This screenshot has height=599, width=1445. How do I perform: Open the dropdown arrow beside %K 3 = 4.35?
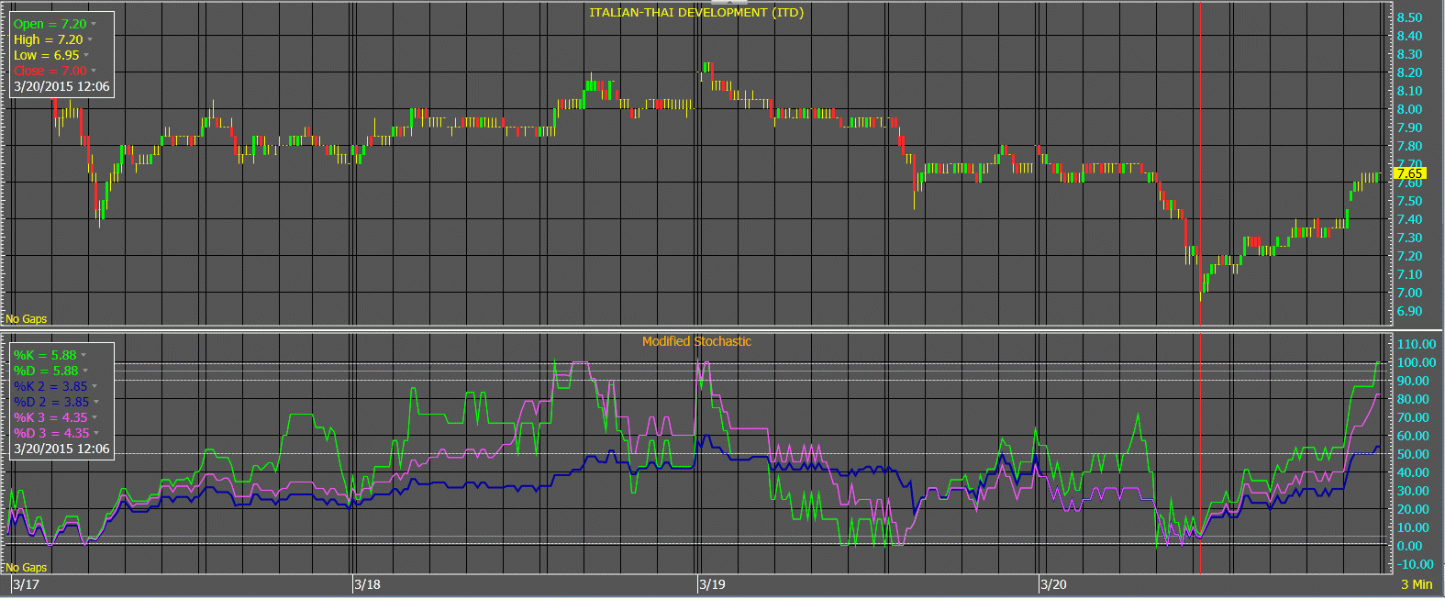pyautogui.click(x=95, y=418)
